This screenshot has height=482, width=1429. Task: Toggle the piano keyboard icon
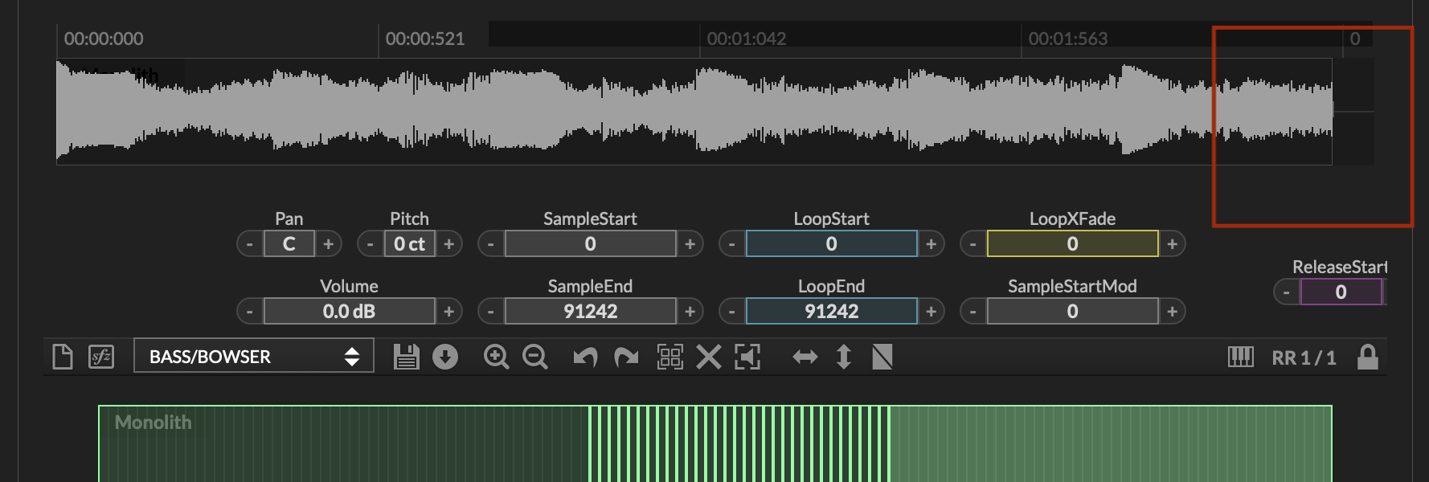click(x=1240, y=357)
